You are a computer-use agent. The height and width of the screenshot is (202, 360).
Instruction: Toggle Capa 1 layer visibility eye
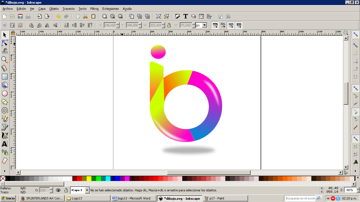(58, 190)
